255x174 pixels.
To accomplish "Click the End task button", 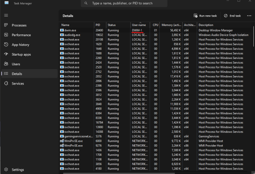I will (232, 16).
